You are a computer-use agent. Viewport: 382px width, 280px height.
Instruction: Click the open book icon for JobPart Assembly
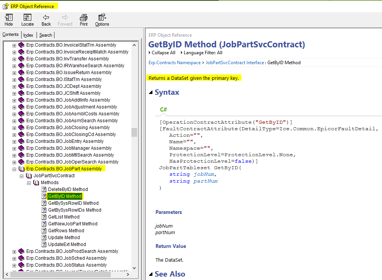click(21, 168)
